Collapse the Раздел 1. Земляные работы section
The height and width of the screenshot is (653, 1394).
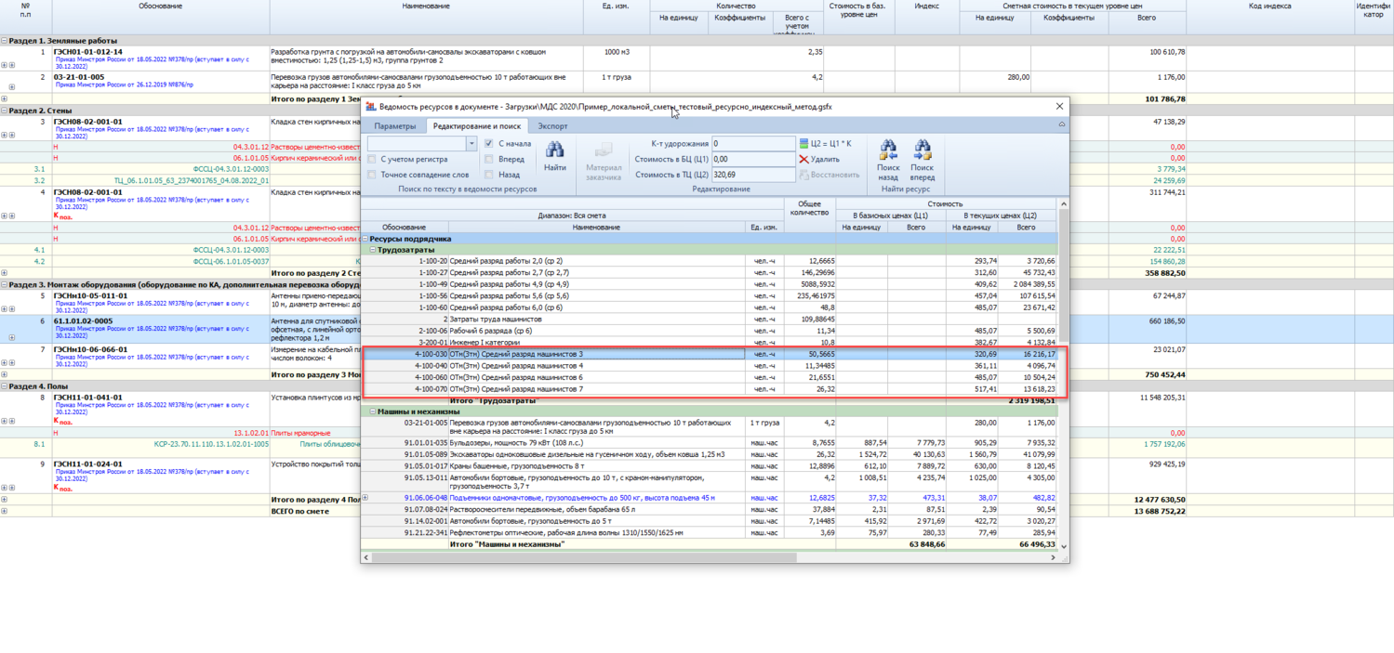coord(4,41)
